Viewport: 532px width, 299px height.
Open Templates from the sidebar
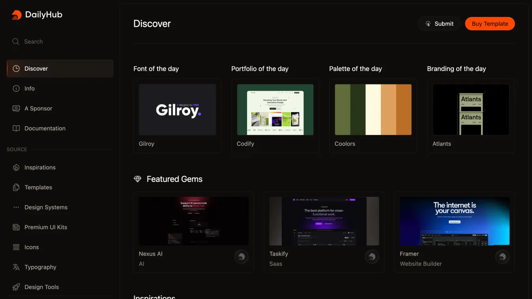point(37,187)
